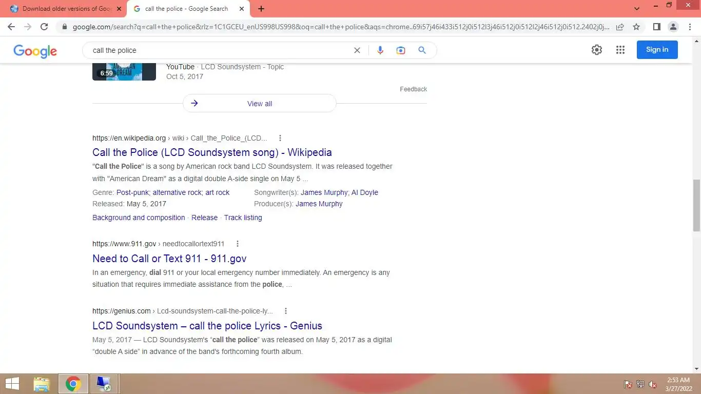
Task: Click the genius.com result URL
Action: click(x=183, y=311)
